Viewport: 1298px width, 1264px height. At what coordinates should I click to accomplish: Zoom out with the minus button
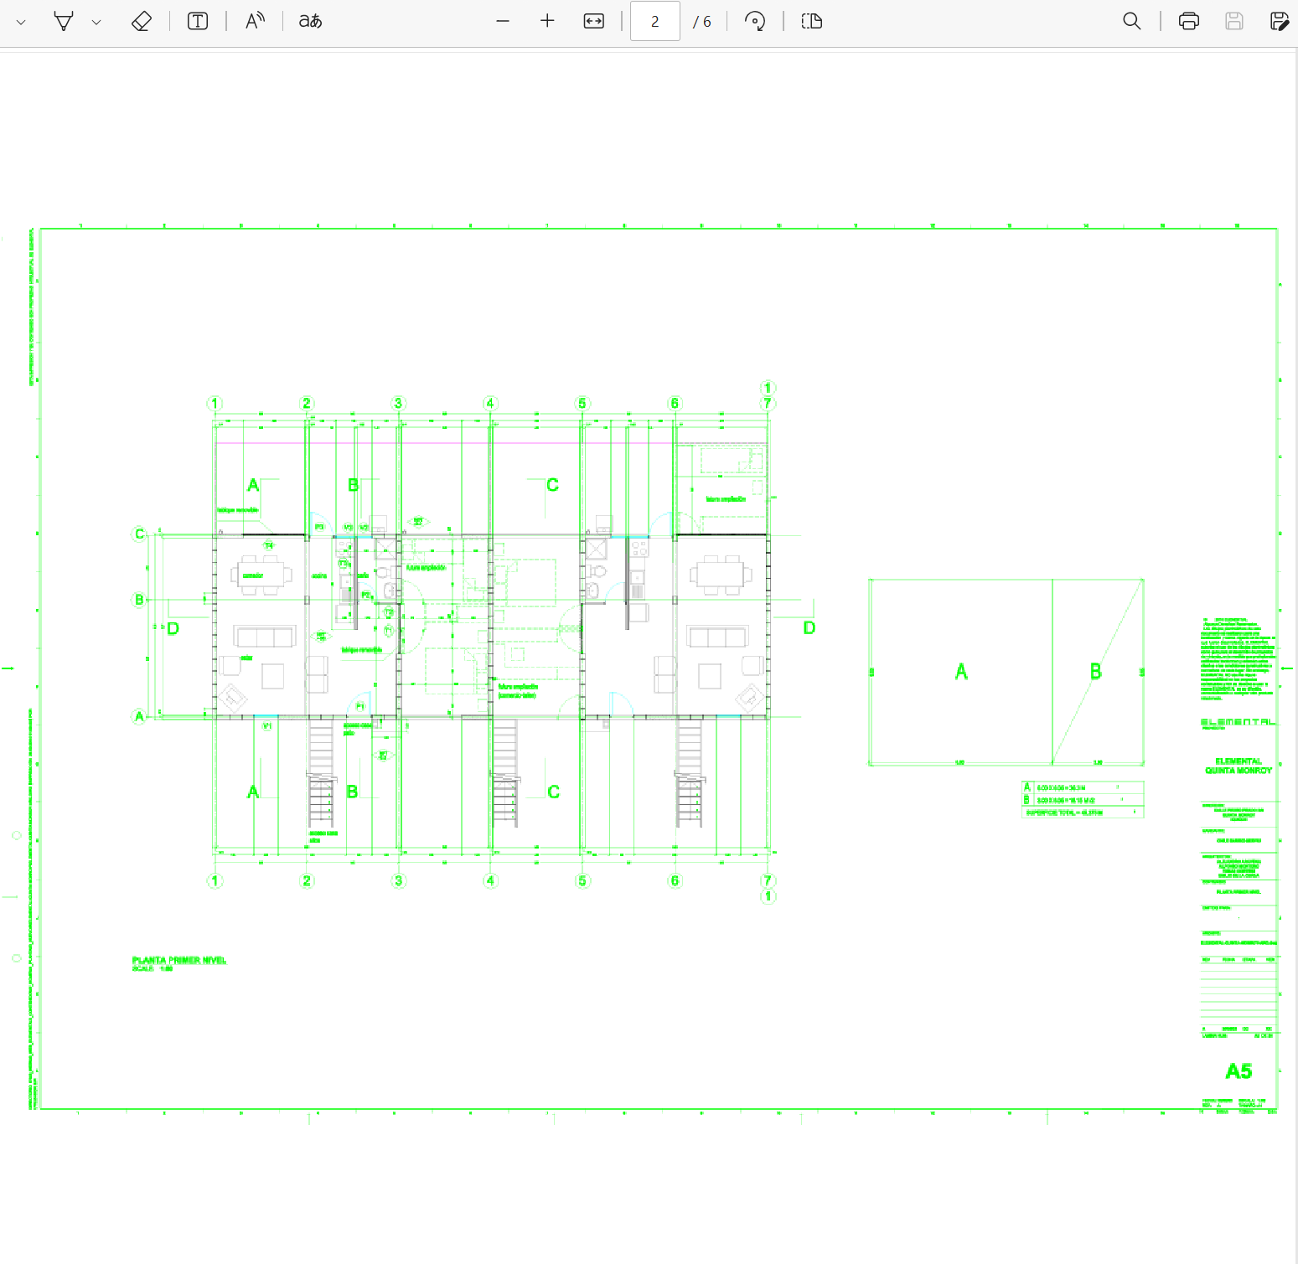[503, 21]
